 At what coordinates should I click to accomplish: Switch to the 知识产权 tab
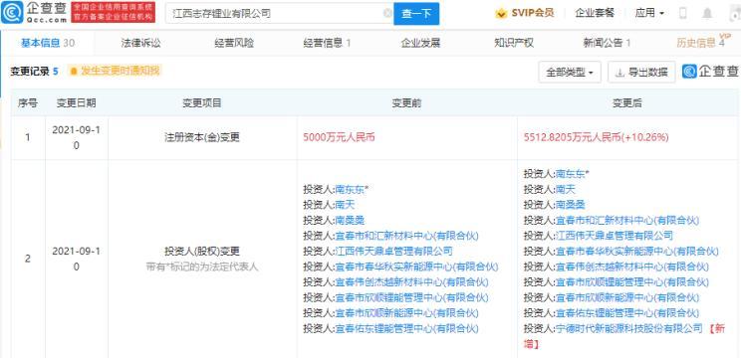514,44
